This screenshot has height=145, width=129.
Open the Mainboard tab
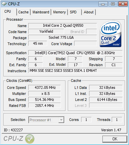pos(41,12)
